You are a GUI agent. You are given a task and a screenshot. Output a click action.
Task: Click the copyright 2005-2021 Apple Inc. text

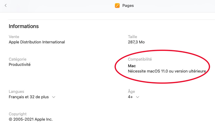point(31,119)
